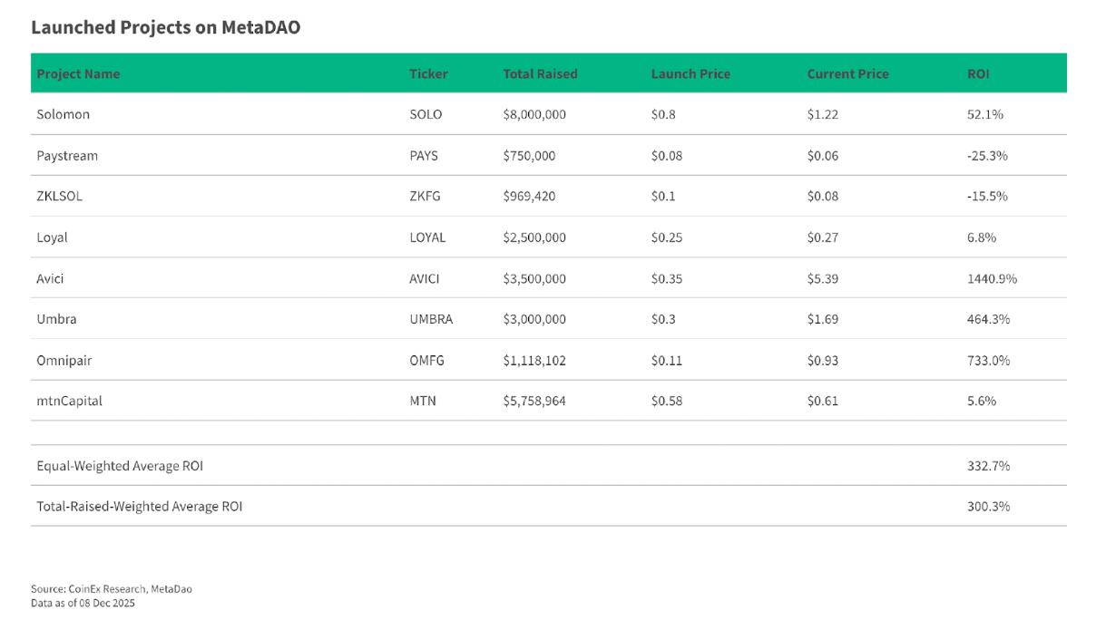Click the Project Name column header

point(78,73)
